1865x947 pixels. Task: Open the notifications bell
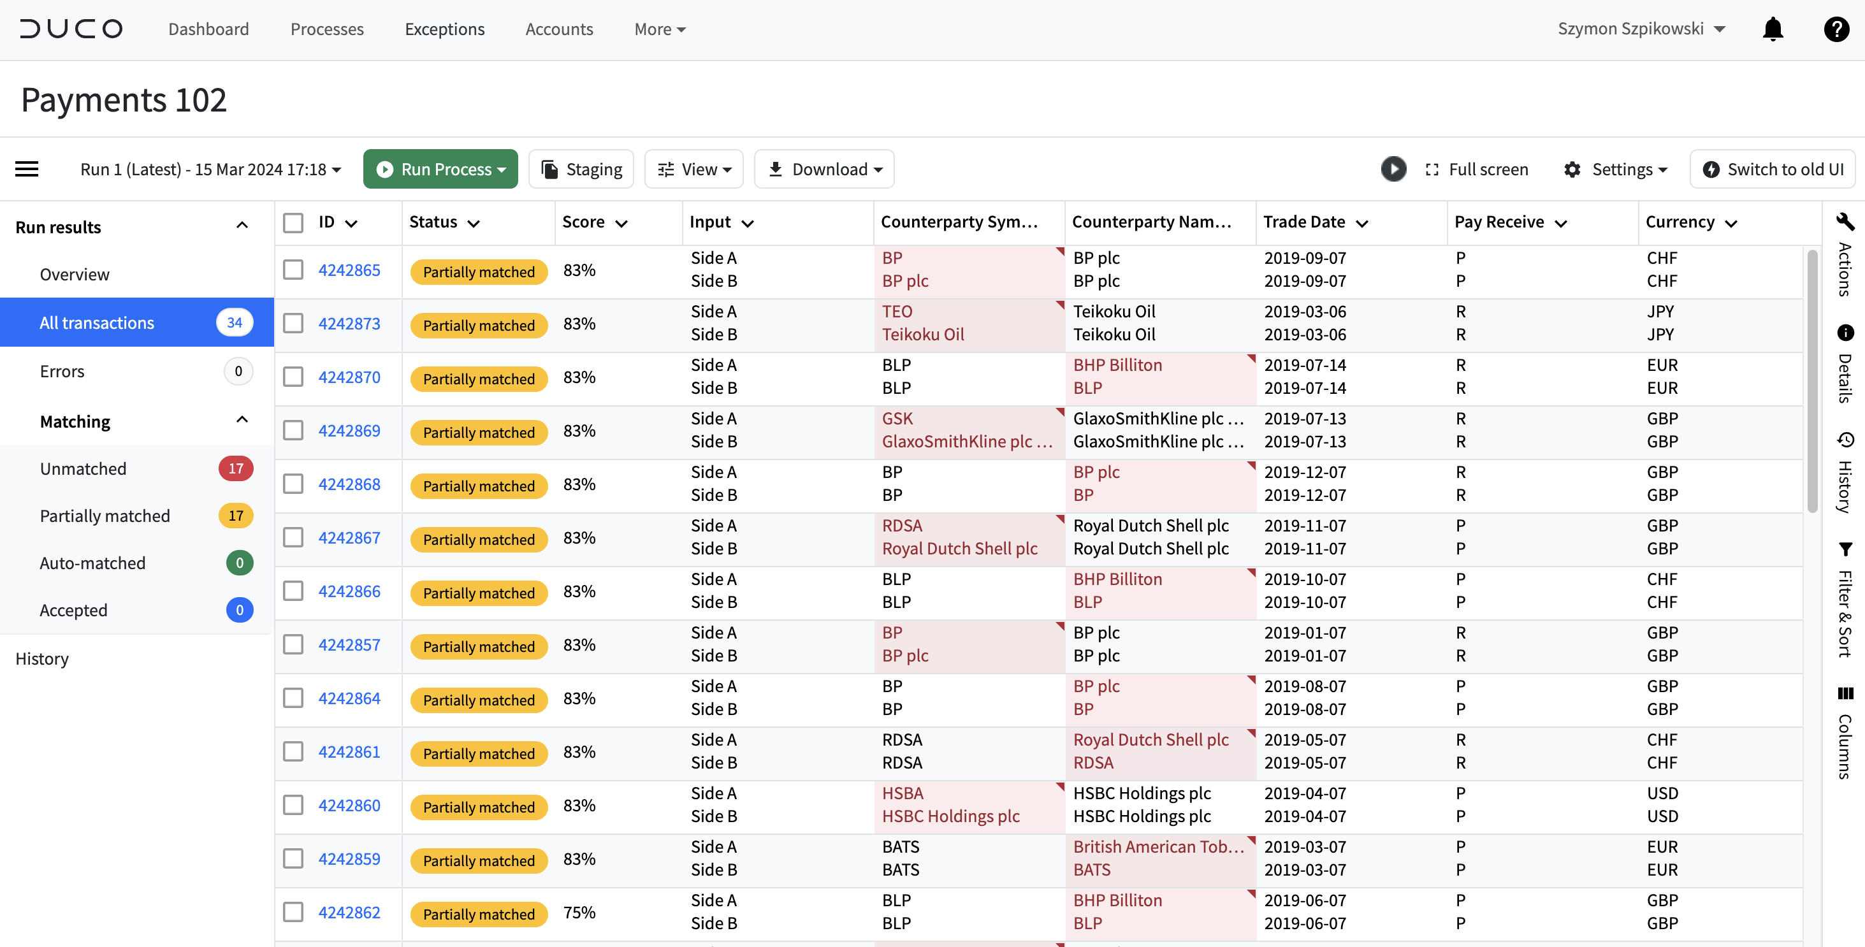pos(1773,29)
